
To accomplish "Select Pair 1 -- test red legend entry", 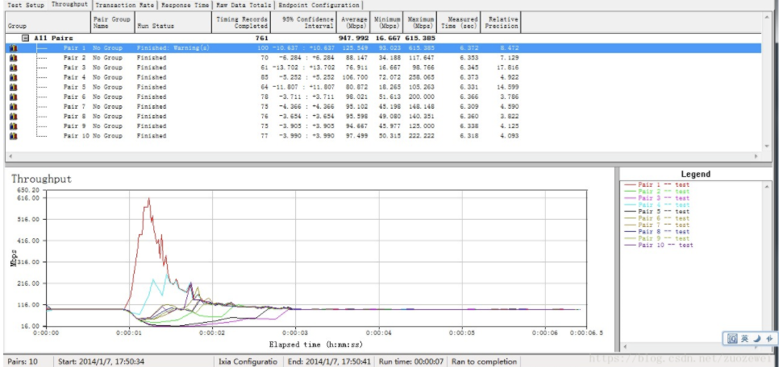I will tap(656, 184).
